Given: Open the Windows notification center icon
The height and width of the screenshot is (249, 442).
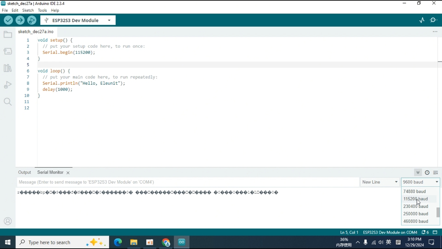Looking at the screenshot, I should 432,242.
